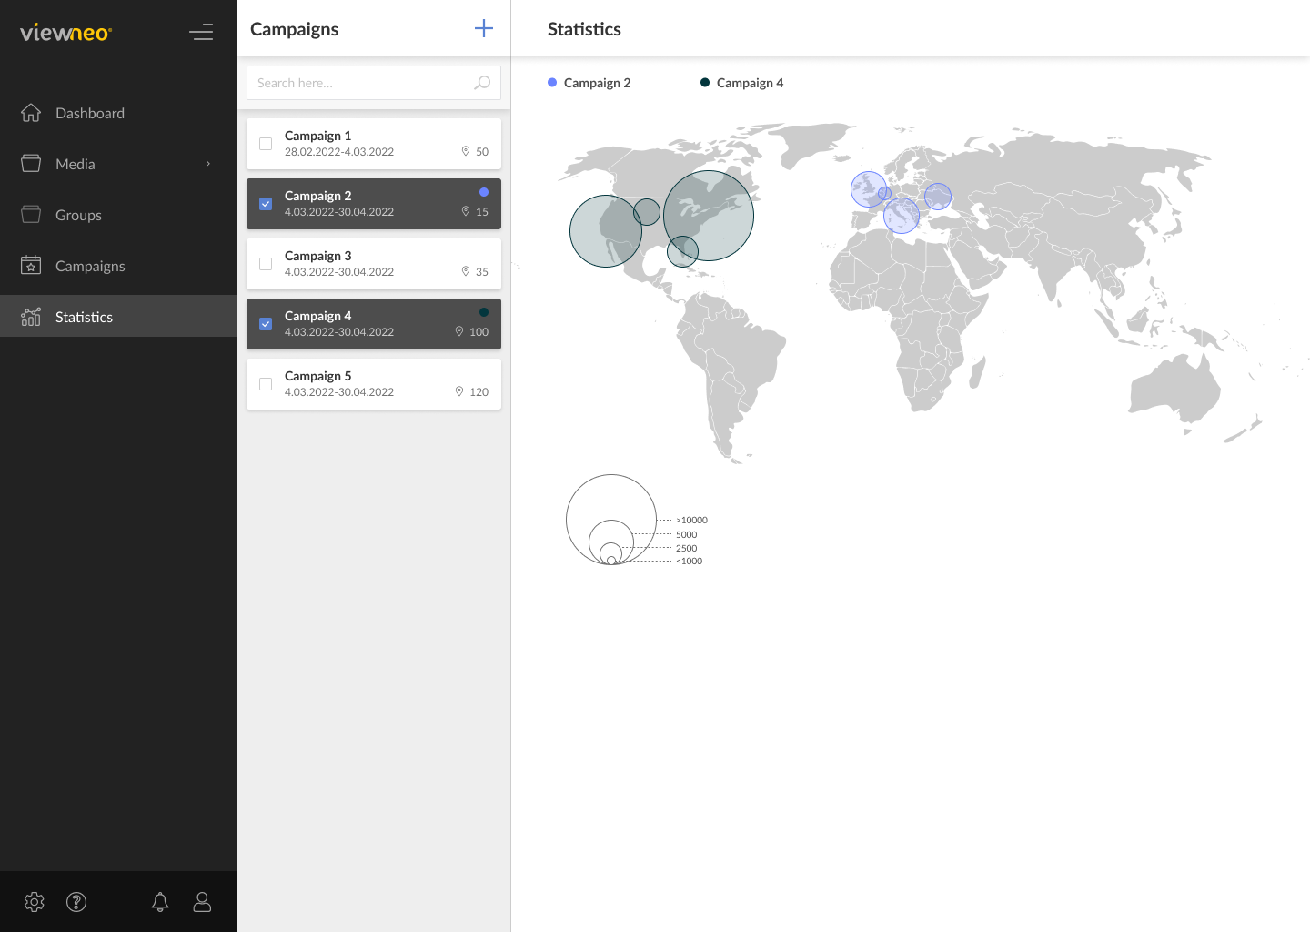Viewport: 1310px width, 932px height.
Task: Enable the Campaign 3 checkbox
Action: (266, 264)
